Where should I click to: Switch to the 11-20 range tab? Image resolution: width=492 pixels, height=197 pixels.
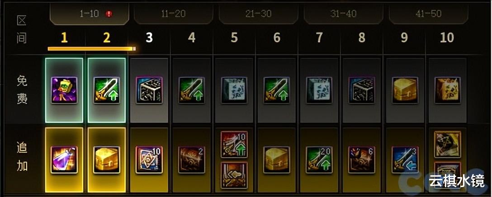click(174, 14)
